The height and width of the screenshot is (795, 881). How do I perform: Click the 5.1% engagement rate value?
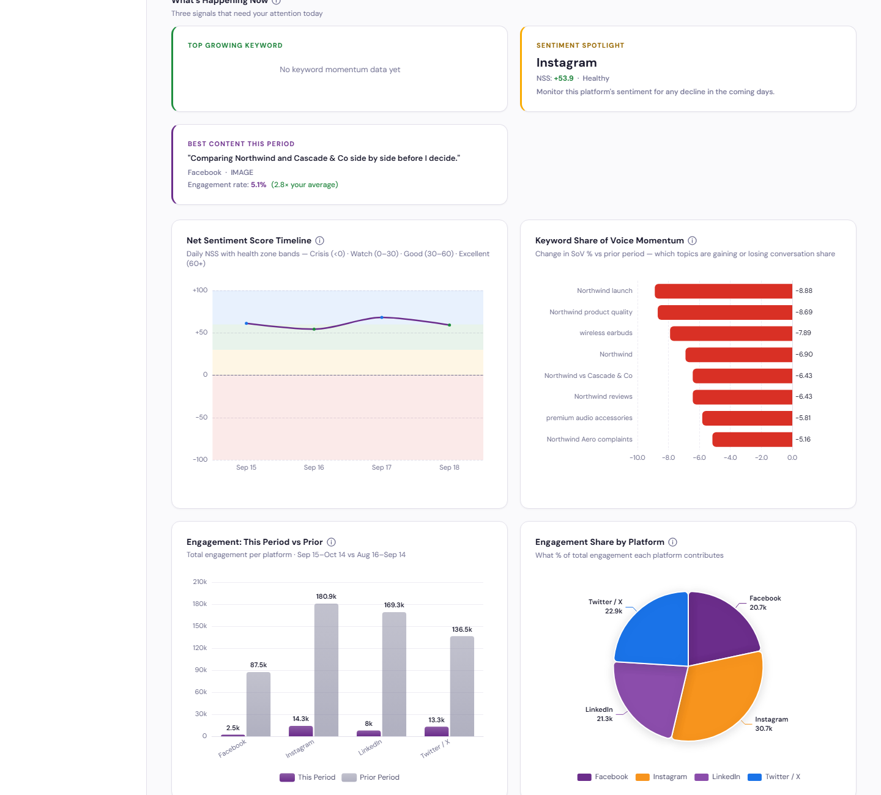(x=258, y=185)
